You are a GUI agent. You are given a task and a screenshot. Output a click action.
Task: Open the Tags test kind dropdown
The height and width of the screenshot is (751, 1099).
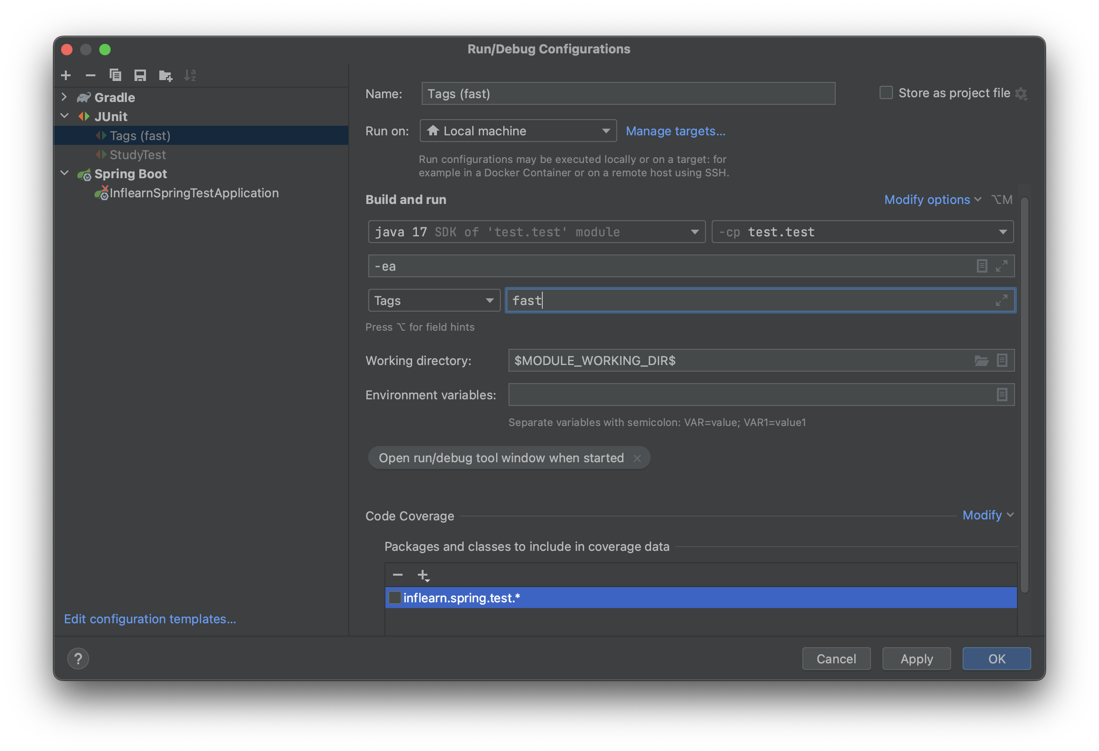pos(434,301)
